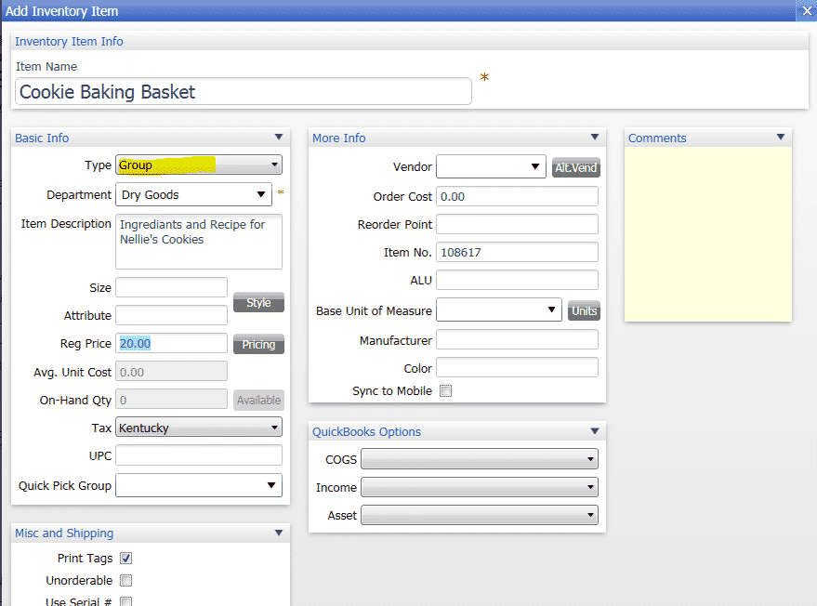Enable the Sync to Mobile checkbox
This screenshot has width=817, height=606.
click(445, 390)
